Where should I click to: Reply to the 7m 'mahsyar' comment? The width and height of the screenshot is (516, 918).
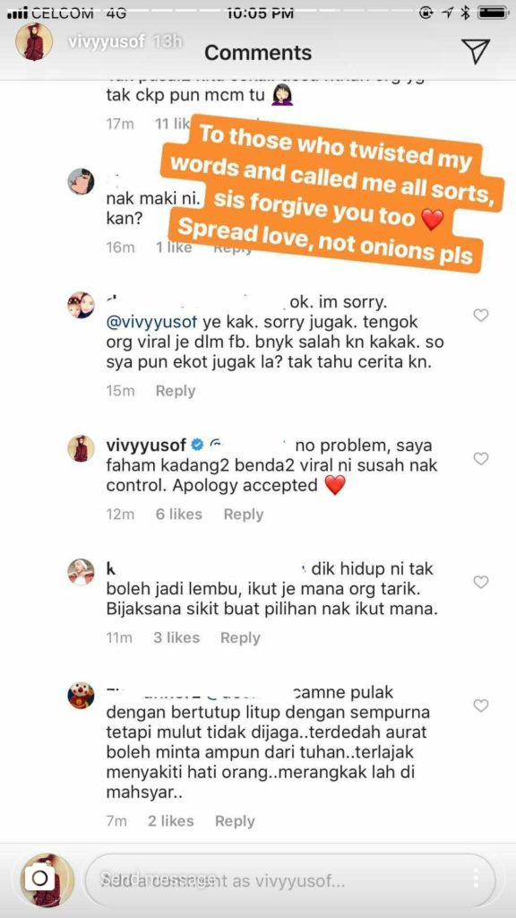[235, 821]
